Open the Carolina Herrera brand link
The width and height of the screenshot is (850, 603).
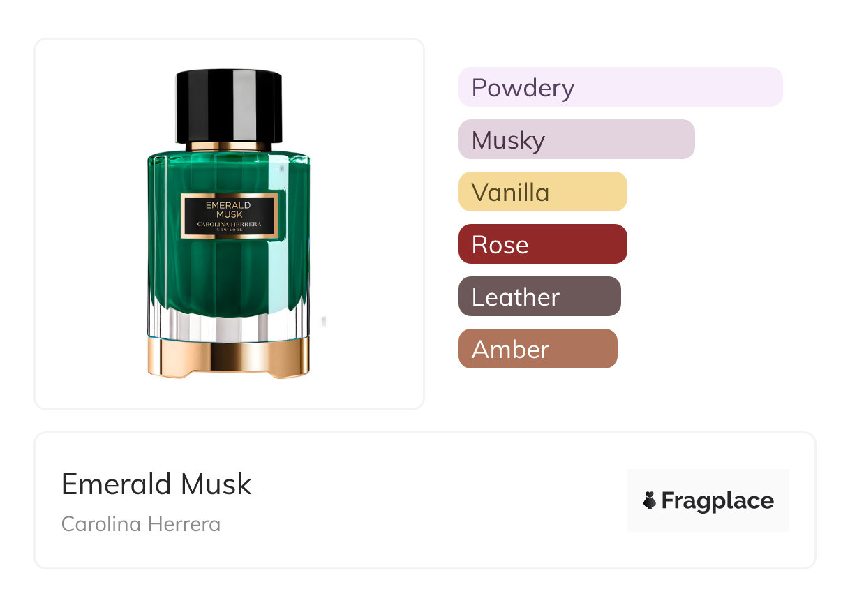141,524
